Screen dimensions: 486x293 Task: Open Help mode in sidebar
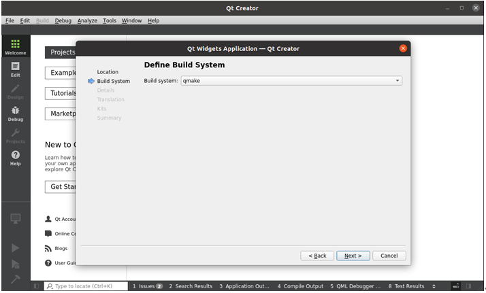[x=16, y=158]
